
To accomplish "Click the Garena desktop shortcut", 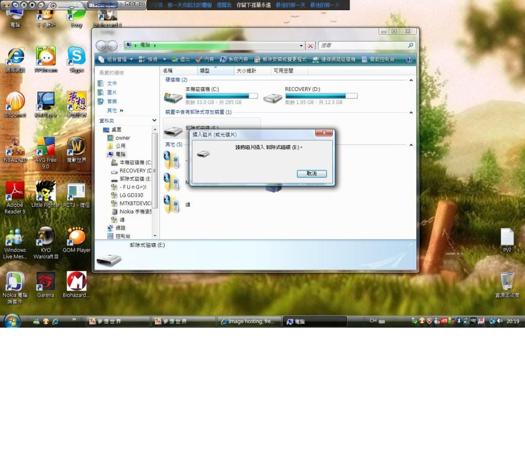I will pos(46,281).
